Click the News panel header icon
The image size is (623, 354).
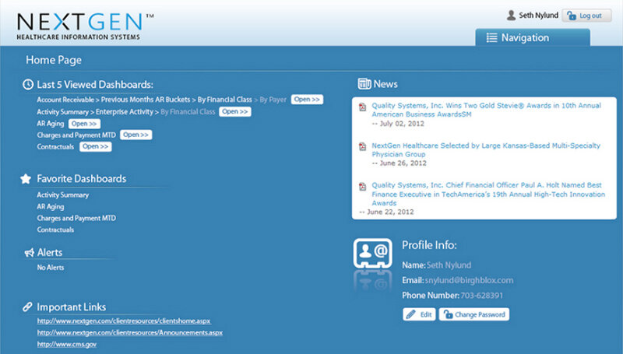coord(364,84)
